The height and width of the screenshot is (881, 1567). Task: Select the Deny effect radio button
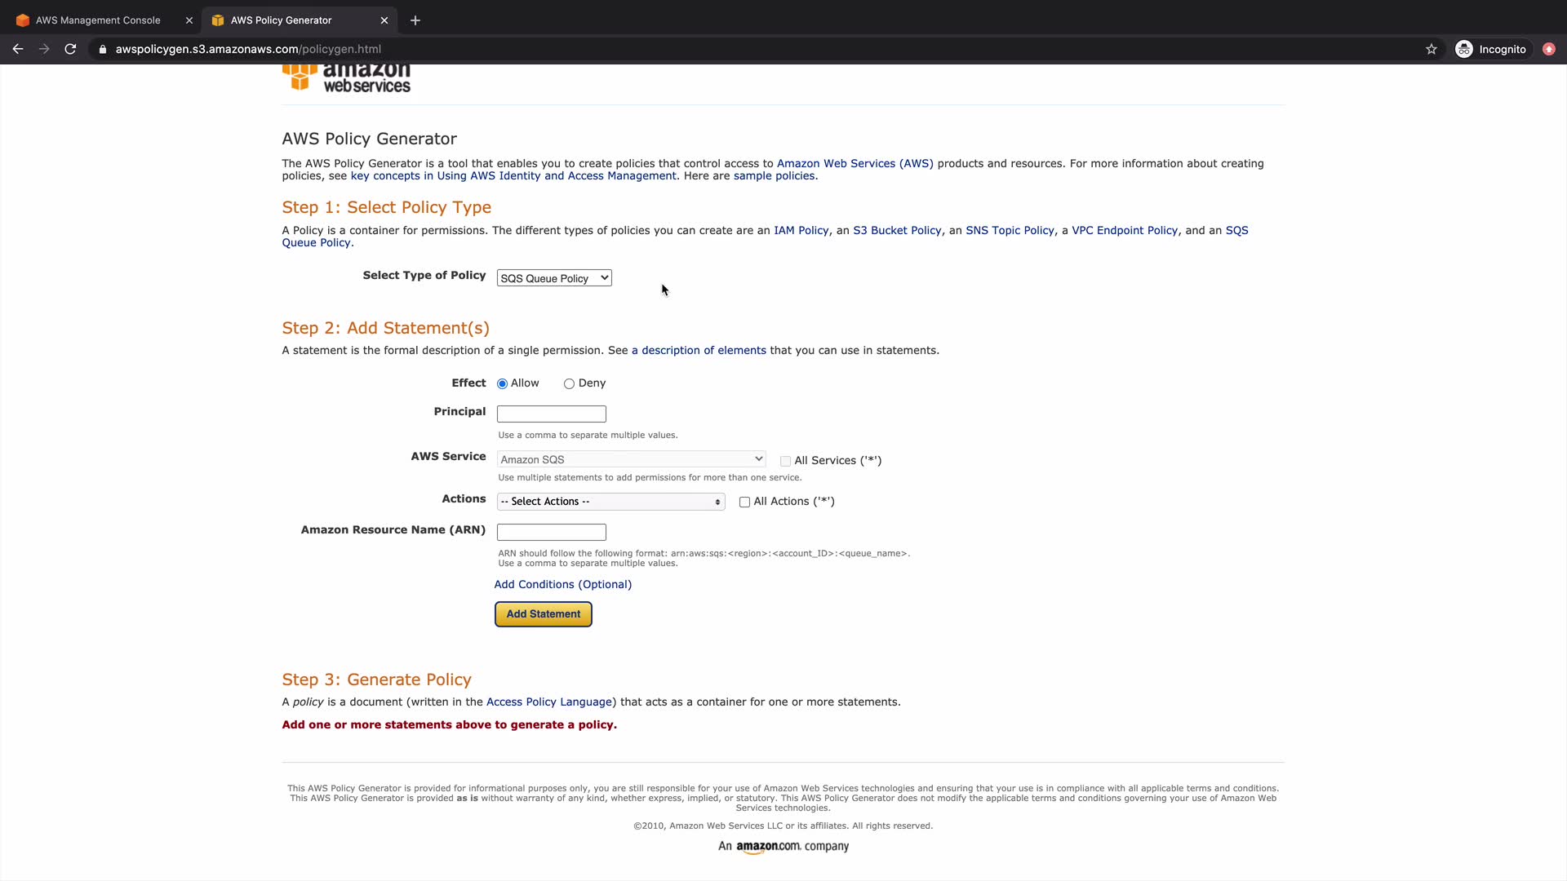(569, 383)
